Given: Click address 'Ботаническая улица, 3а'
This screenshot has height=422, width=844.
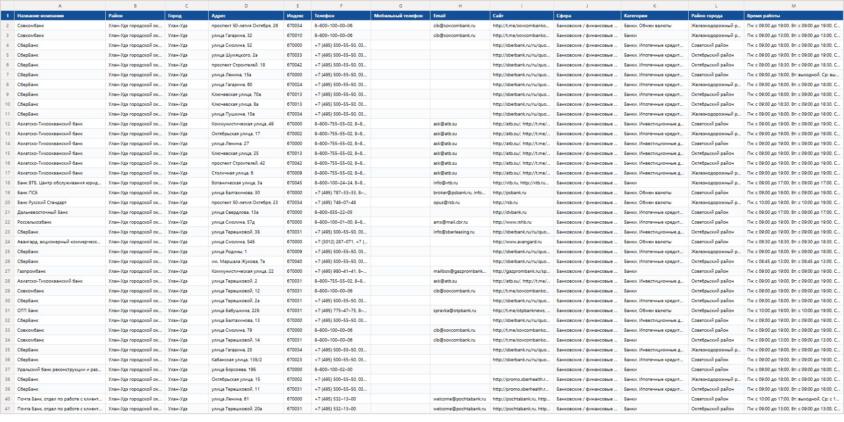Looking at the screenshot, I should 246,183.
